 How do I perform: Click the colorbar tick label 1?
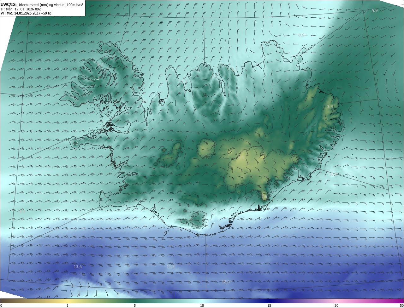click(68, 305)
